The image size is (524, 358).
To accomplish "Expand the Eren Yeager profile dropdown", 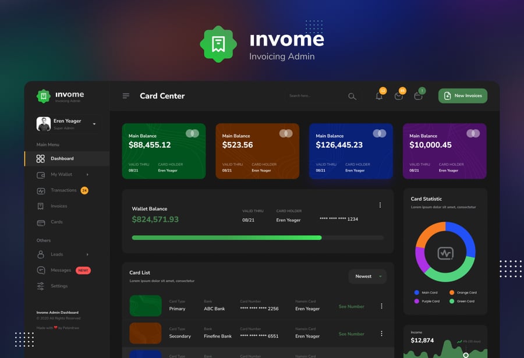I will coord(94,124).
